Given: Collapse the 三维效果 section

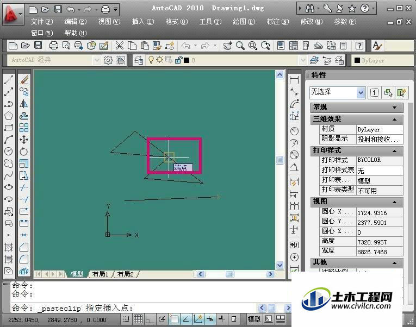Looking at the screenshot, I should pyautogui.click(x=394, y=120).
